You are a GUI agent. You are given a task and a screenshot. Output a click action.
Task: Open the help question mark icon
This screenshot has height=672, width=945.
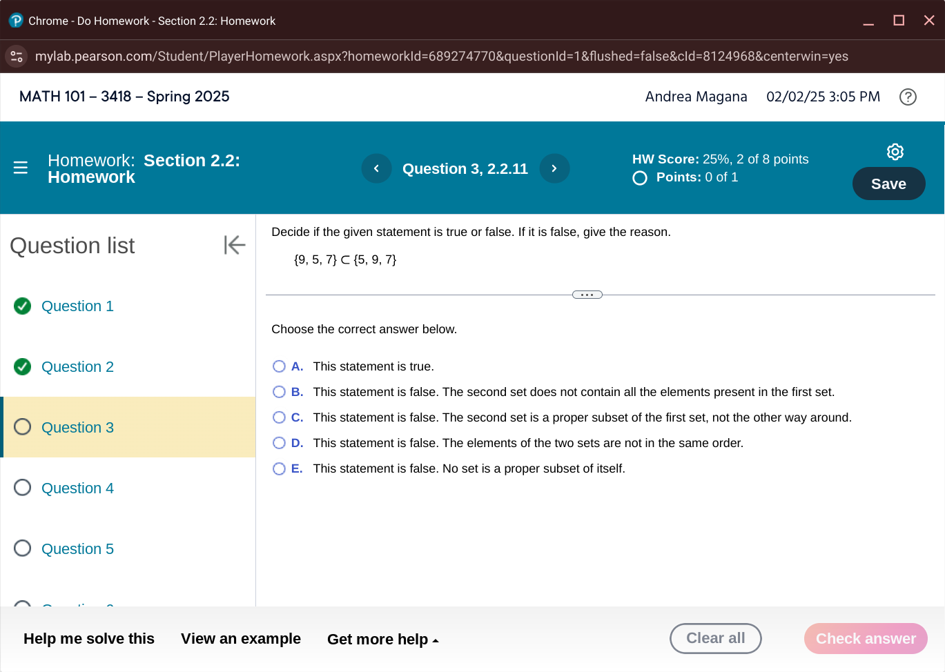[x=908, y=97]
